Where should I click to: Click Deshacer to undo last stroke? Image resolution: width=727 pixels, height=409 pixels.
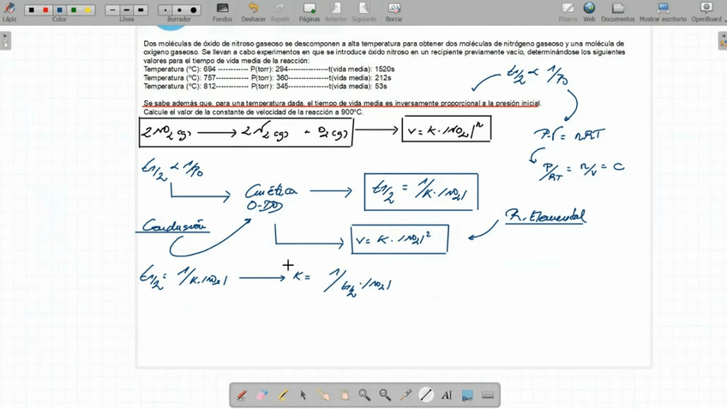pyautogui.click(x=253, y=12)
